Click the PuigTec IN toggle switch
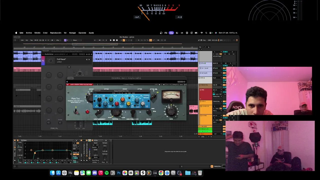The image size is (320, 180). 76,111
